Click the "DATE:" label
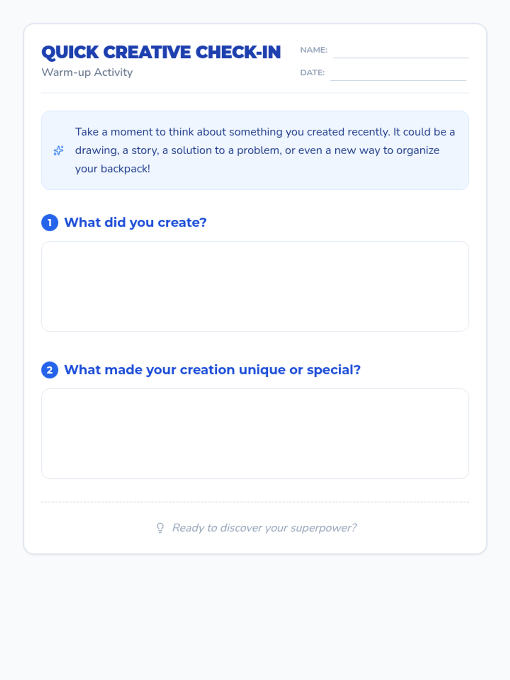 [x=312, y=73]
